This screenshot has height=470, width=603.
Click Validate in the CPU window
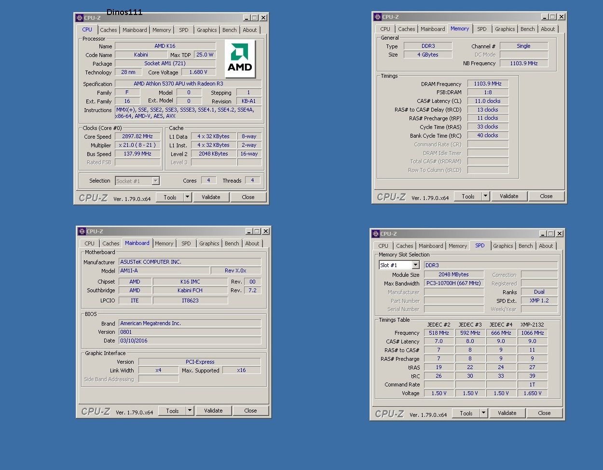click(211, 197)
